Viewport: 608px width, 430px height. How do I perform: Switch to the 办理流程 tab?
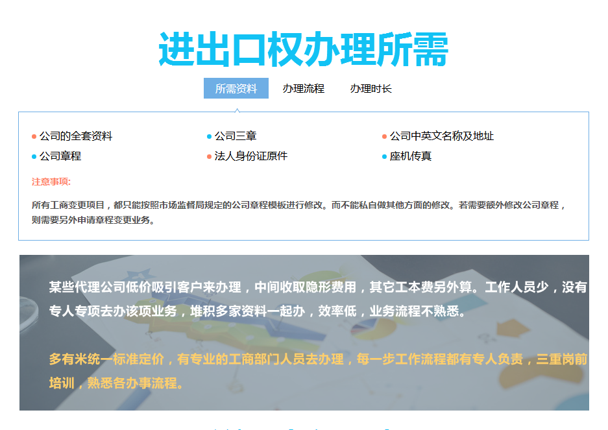pos(303,88)
